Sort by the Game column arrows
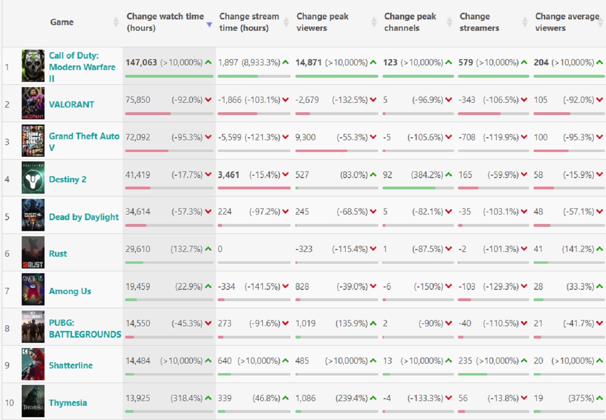Viewport: 606px width, 420px height. point(116,22)
